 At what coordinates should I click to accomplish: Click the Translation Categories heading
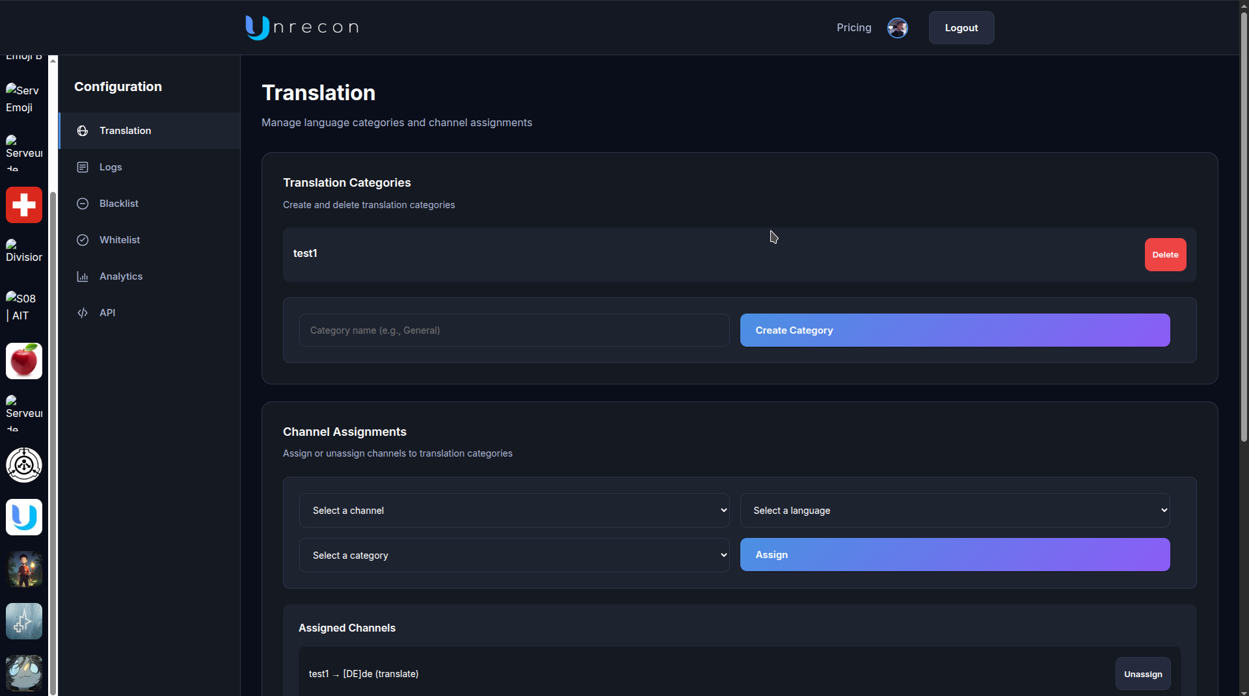click(x=347, y=183)
